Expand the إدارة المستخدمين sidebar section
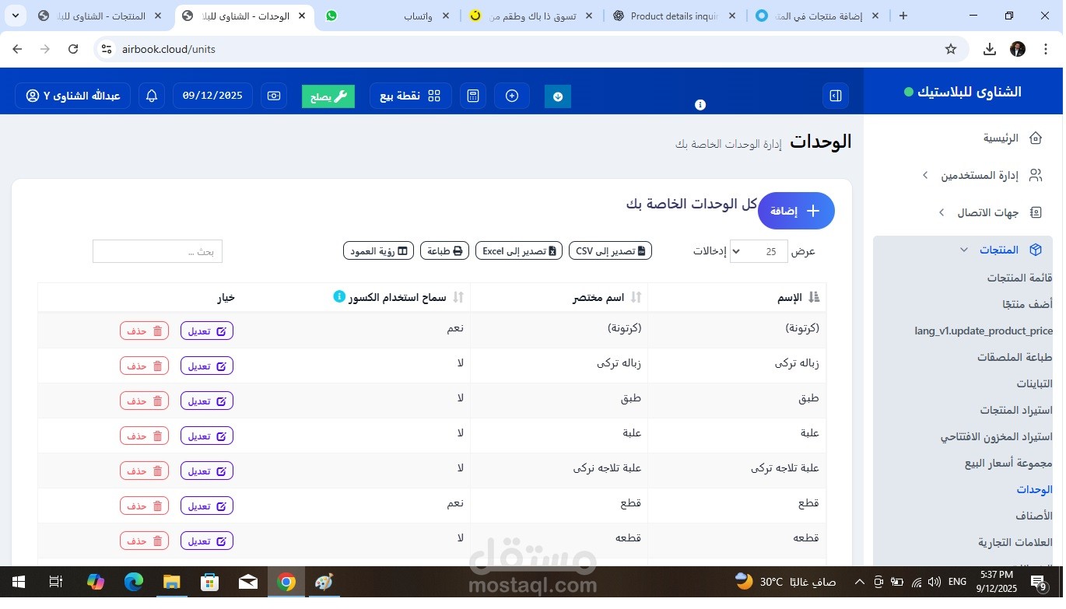This screenshot has height=609, width=1066. point(925,175)
